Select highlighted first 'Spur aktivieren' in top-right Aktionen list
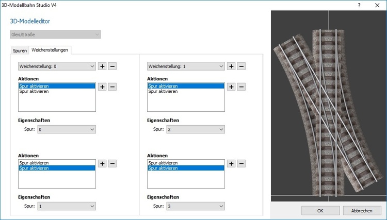This screenshot has height=220, width=387. click(x=186, y=86)
